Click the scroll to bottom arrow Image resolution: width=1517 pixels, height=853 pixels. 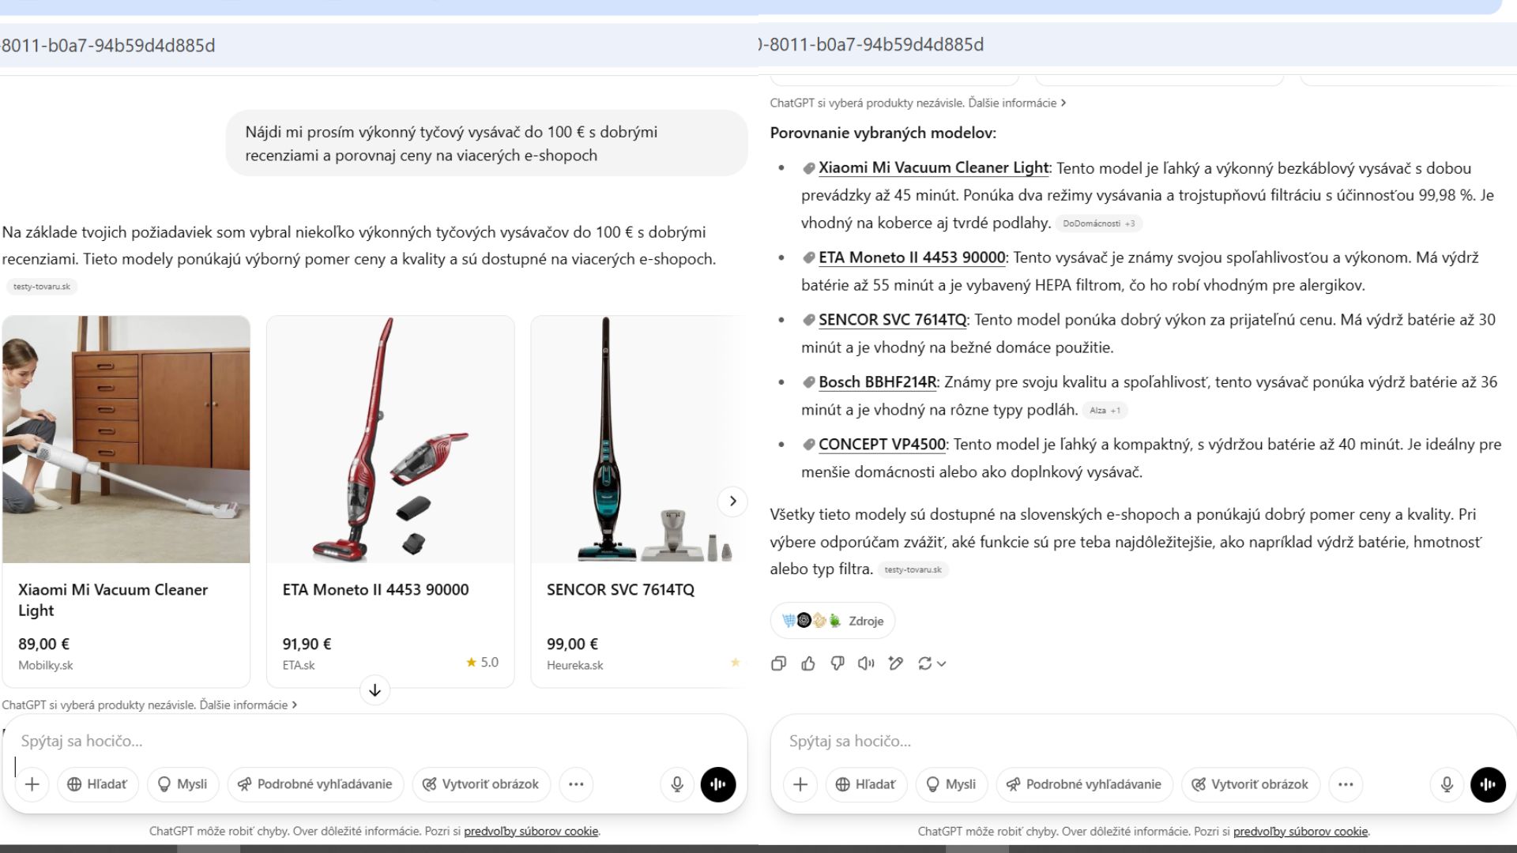pyautogui.click(x=375, y=690)
